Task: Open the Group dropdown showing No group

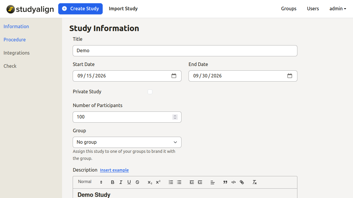Action: 127,142
